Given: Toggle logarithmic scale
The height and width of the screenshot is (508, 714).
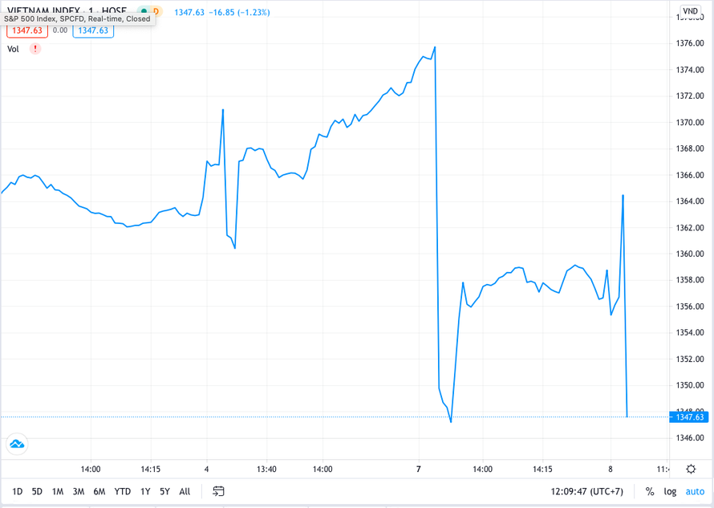Looking at the screenshot, I should click(x=670, y=491).
